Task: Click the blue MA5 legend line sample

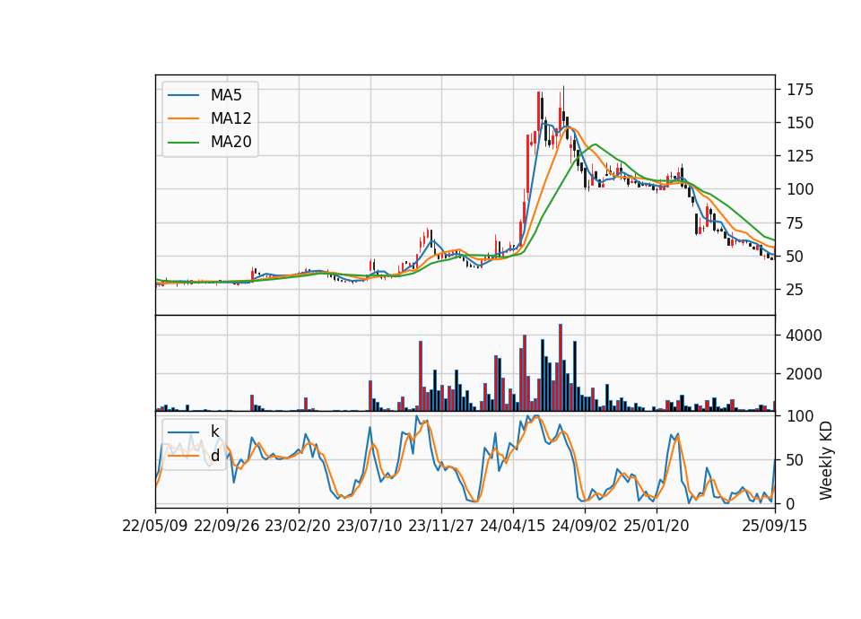Action: (183, 95)
